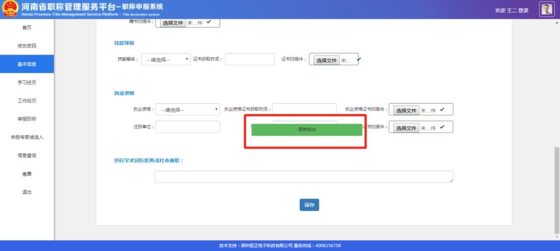Click the service hotline 4006156758 in footer
The width and height of the screenshot is (560, 251).
[x=327, y=246]
